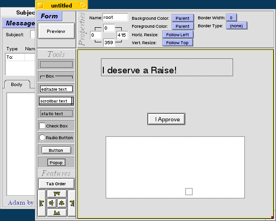Open the Form menu

tap(50, 16)
